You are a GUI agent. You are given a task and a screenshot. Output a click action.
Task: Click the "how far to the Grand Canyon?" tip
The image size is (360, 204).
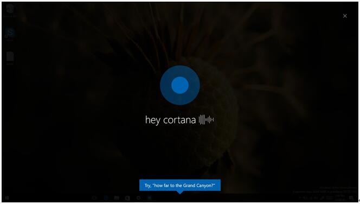coord(180,186)
